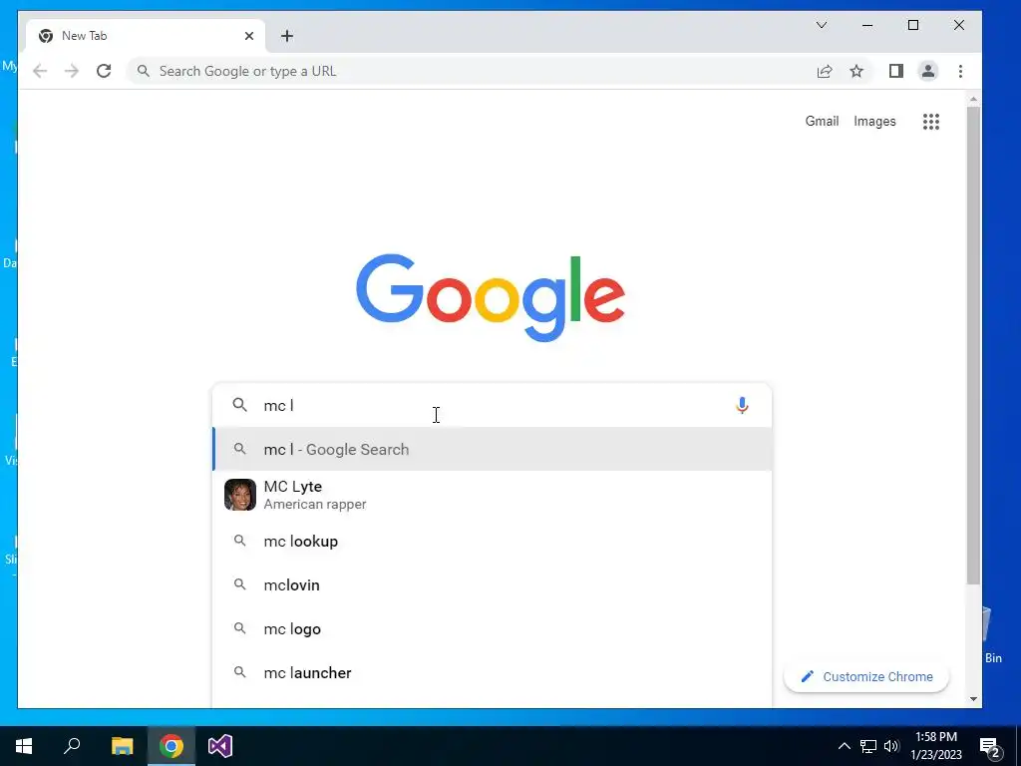Screen dimensions: 1021x766
Task: Open File Explorer from the taskbar
Action: [122, 746]
